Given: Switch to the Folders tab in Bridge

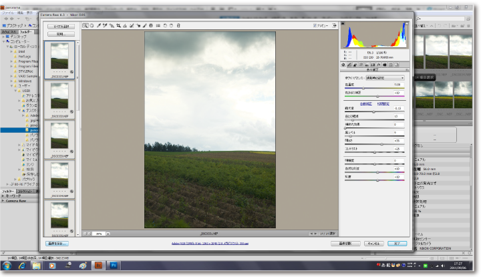Looking at the screenshot, I should [x=26, y=31].
